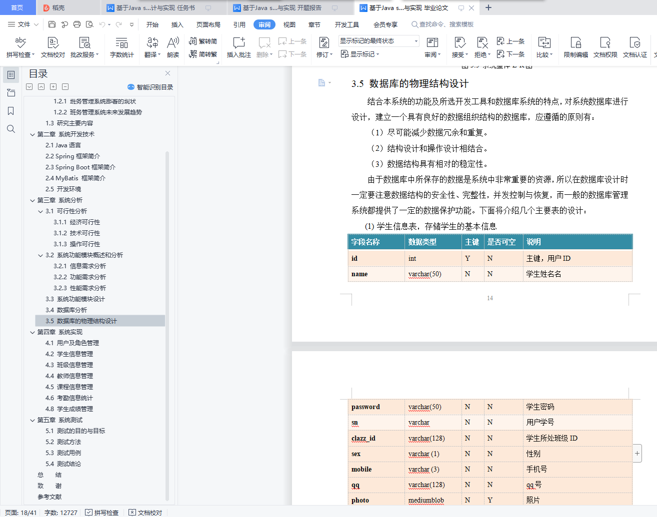Screen dimensions: 657x517
Task: Open the find pane magnifier in left sidebar
Action: (11, 129)
